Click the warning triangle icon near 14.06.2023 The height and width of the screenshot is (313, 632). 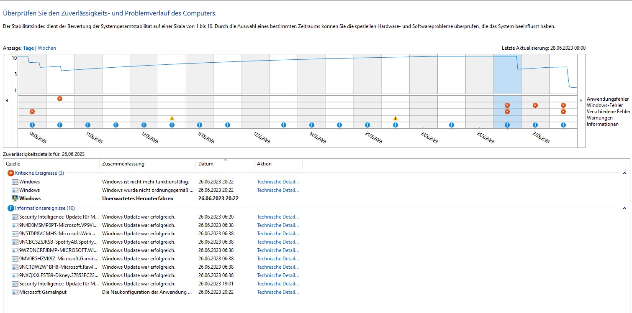[172, 118]
